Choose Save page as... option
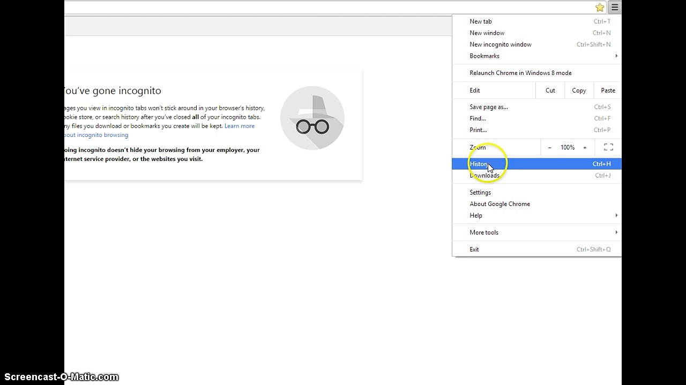This screenshot has height=385, width=686. [x=536, y=107]
